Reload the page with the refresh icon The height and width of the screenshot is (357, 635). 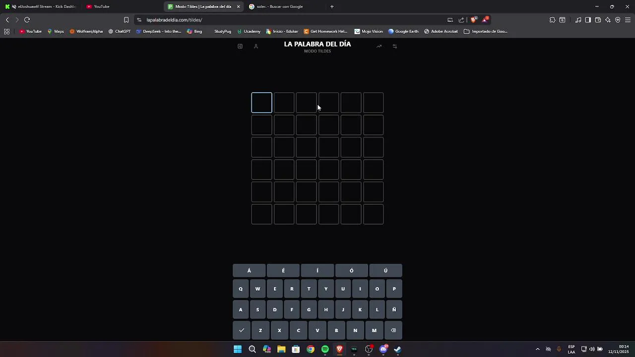click(27, 20)
